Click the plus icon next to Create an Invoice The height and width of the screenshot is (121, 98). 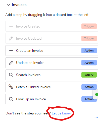(11, 51)
